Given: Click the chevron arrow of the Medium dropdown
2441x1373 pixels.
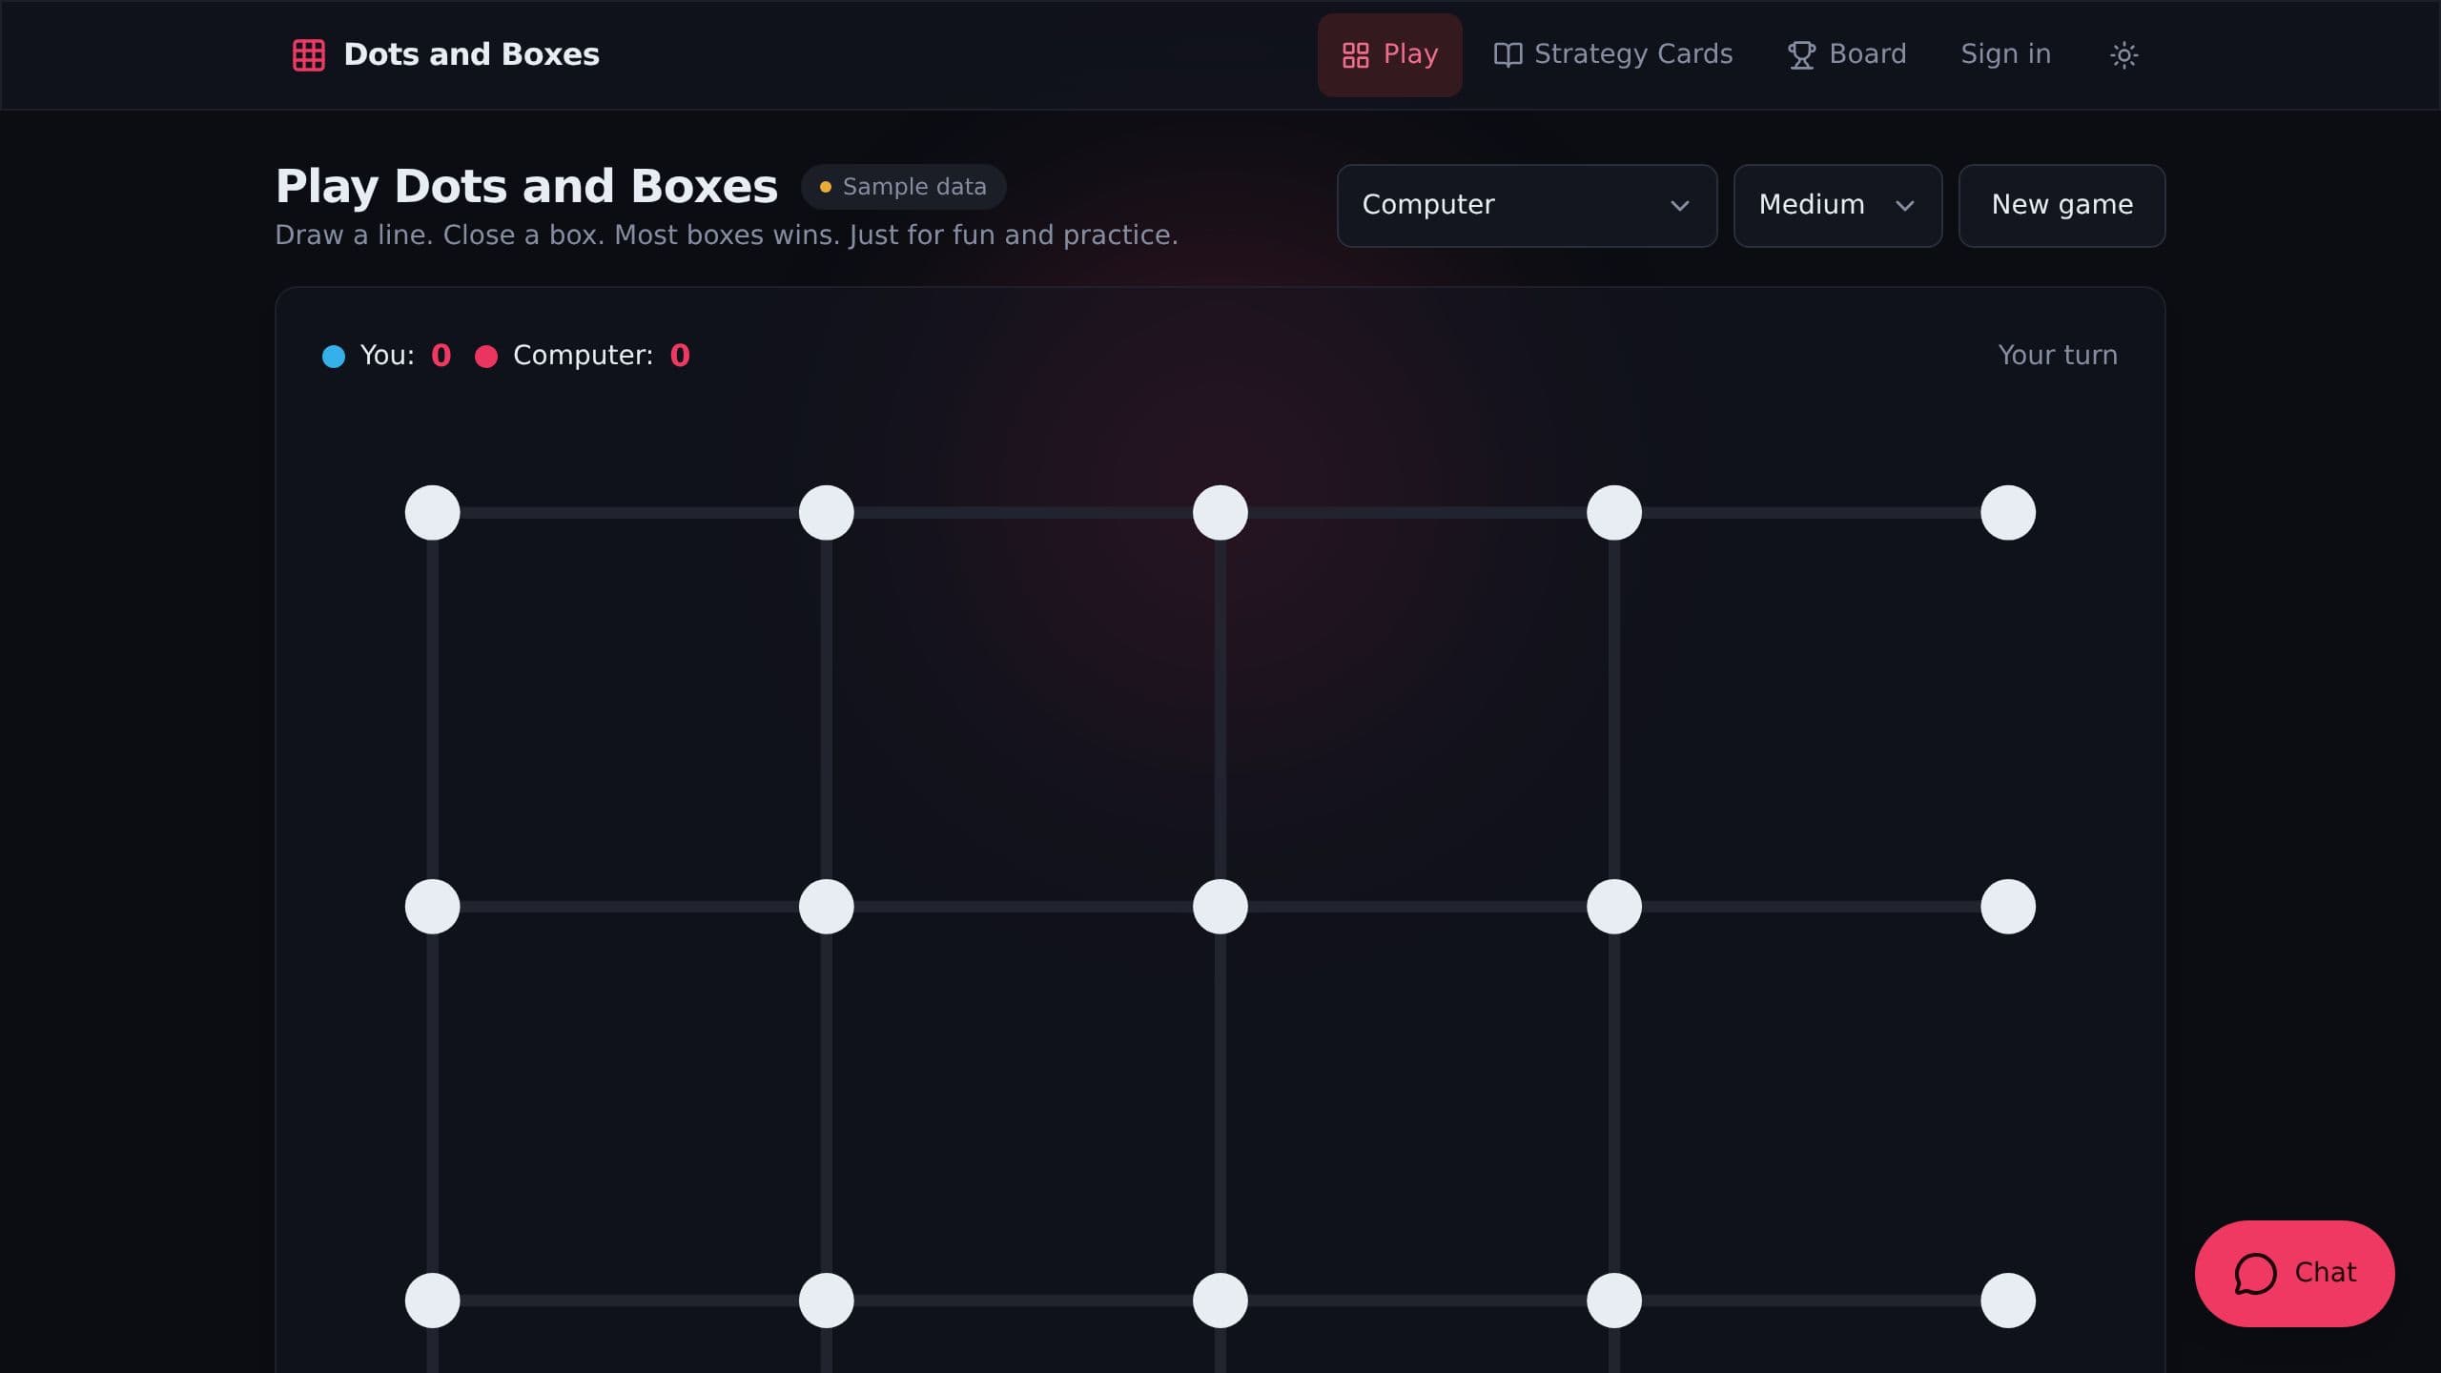Looking at the screenshot, I should (1905, 206).
